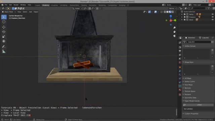The image size is (215, 121).
Task: Open the Global orientation dropdown
Action: click(77, 8)
